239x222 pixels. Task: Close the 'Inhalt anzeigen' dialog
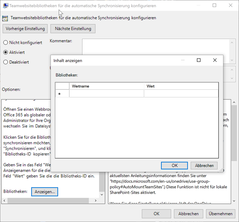pyautogui.click(x=214, y=60)
